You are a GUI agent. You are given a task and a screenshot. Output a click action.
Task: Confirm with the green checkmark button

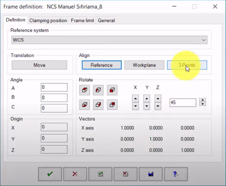pyautogui.click(x=50, y=174)
